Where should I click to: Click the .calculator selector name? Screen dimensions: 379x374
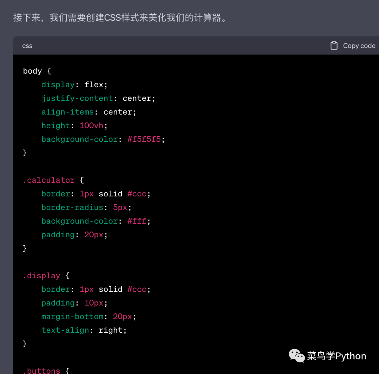tap(49, 180)
